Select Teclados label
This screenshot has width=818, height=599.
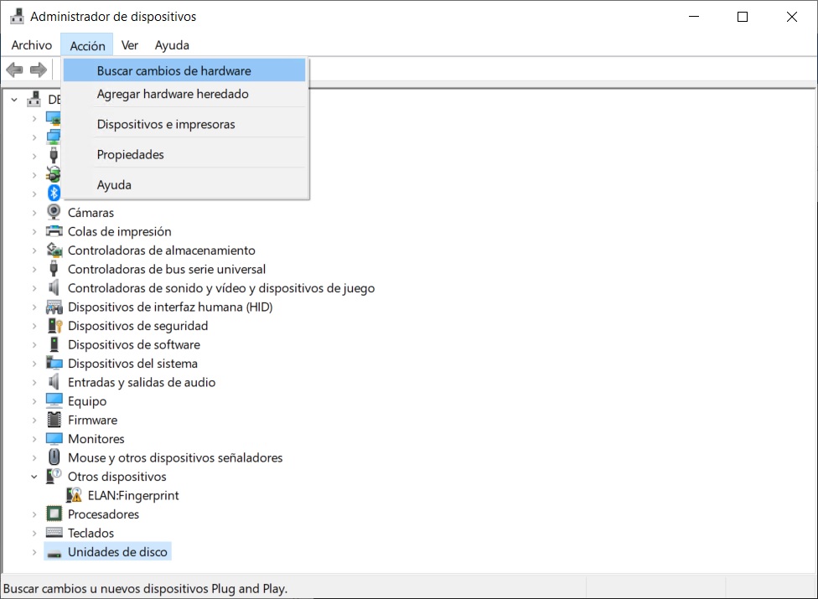[x=91, y=533]
